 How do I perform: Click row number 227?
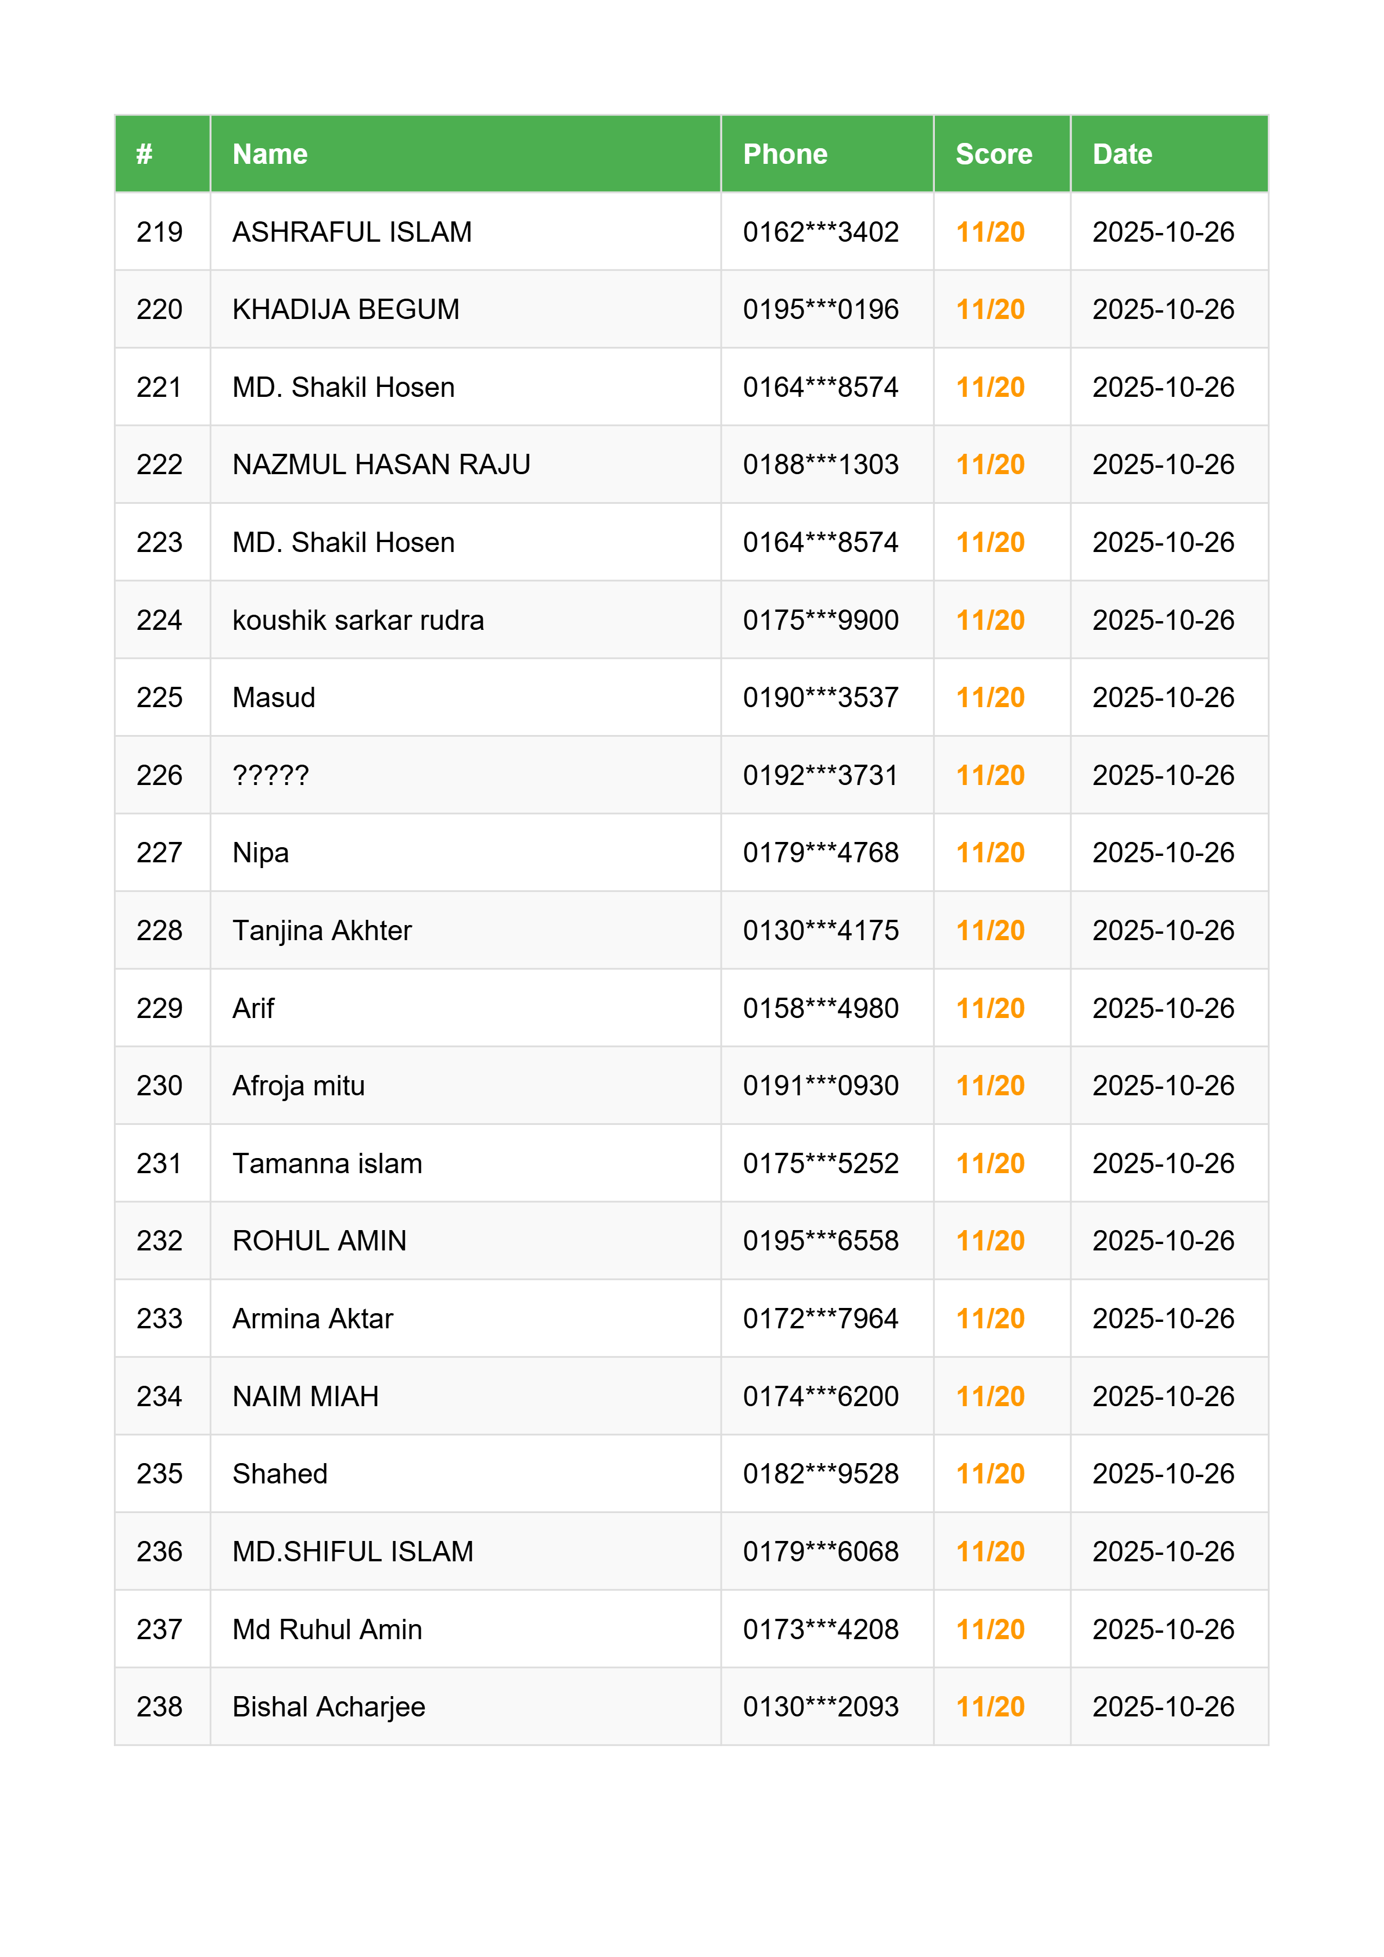pos(159,852)
